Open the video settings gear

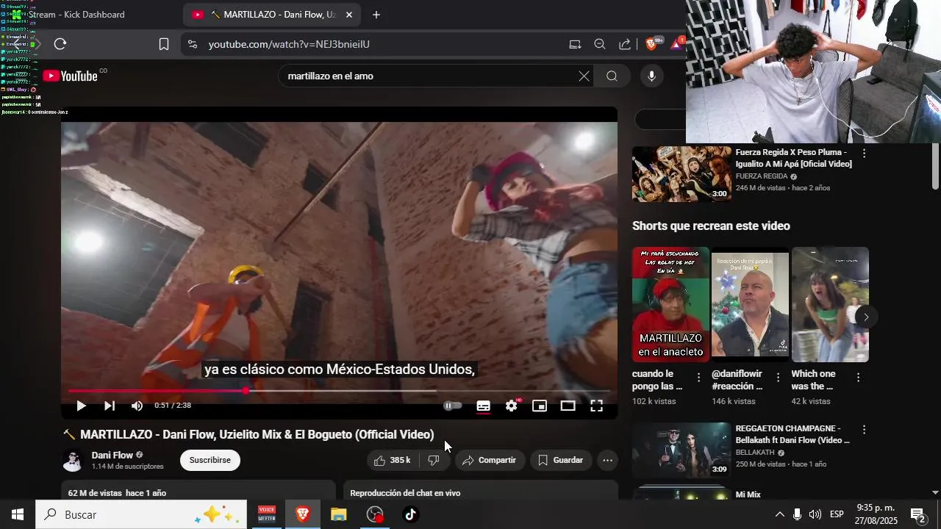click(512, 406)
